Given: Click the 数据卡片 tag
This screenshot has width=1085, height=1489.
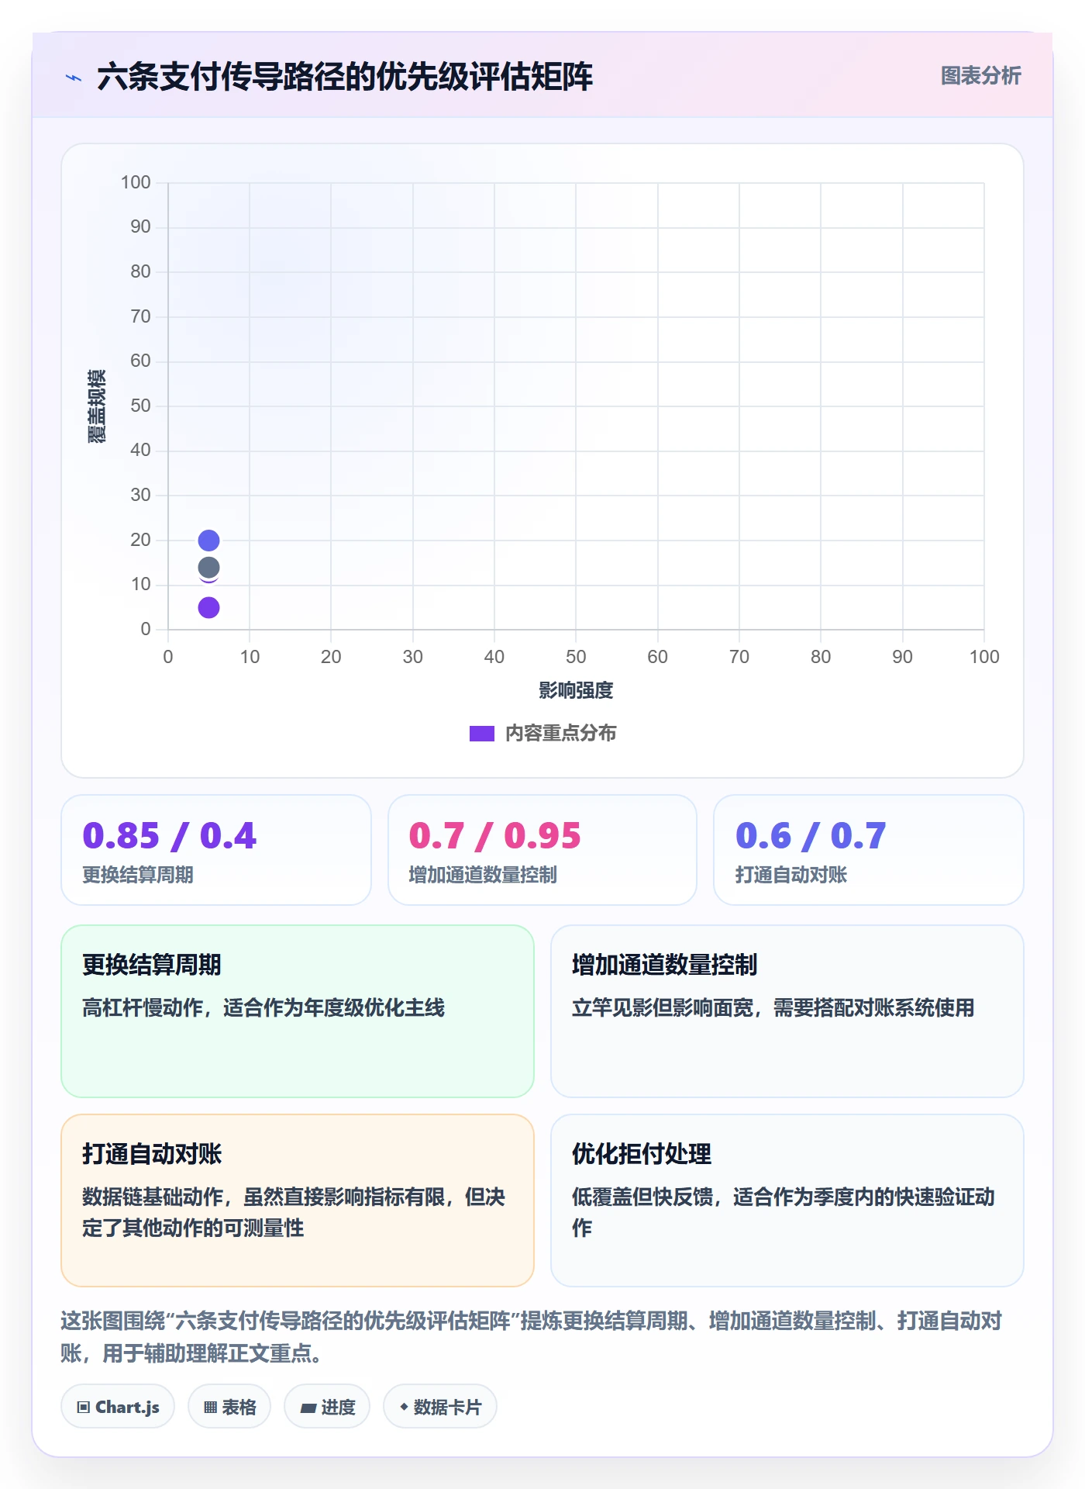Looking at the screenshot, I should tap(440, 1407).
